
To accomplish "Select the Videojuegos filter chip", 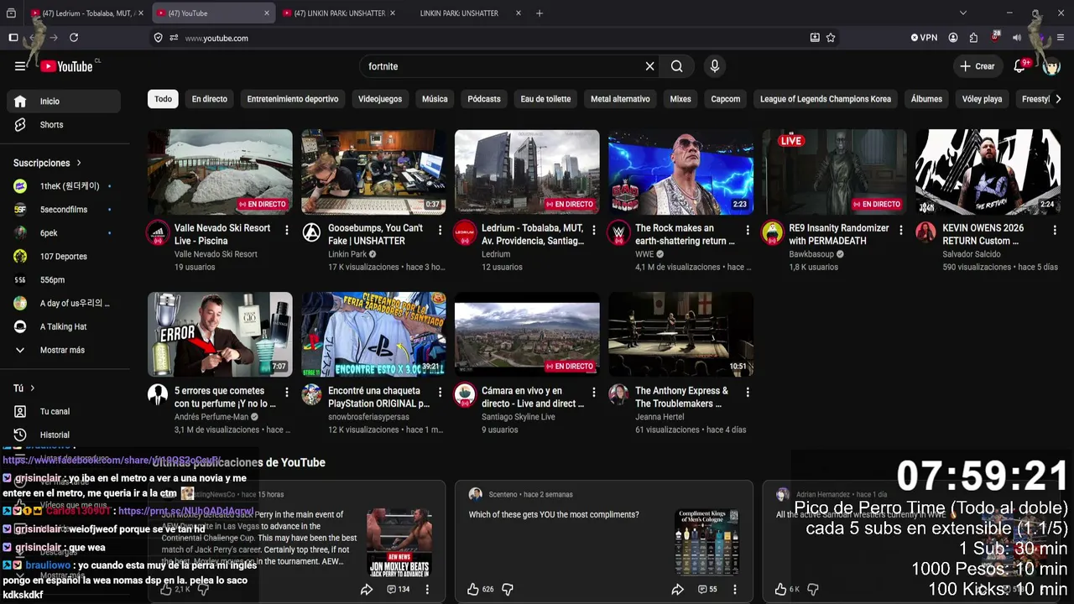I will [x=380, y=99].
